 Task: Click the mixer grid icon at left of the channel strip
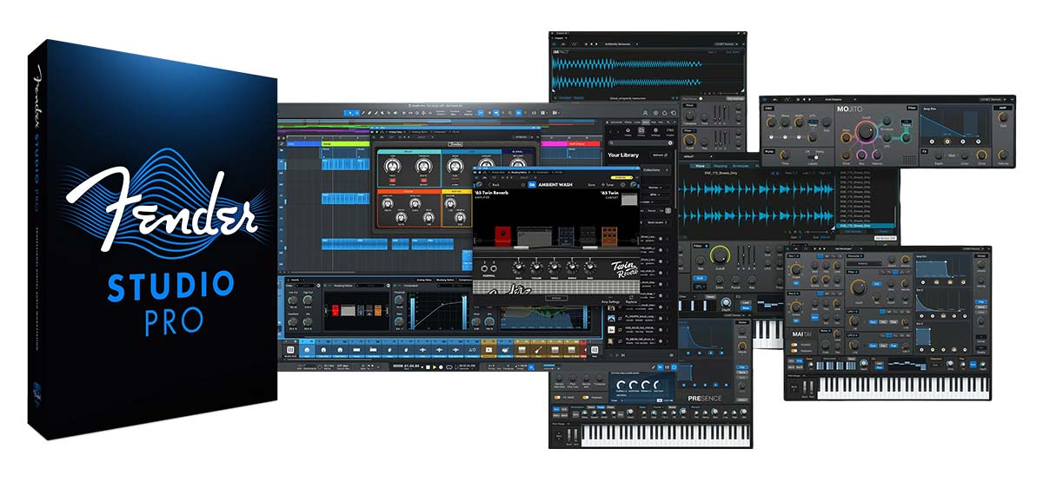(290, 350)
